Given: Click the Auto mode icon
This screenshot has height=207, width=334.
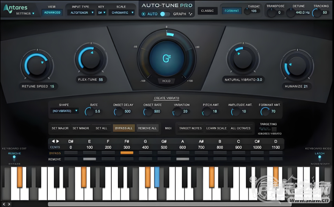Looking at the screenshot, I should point(143,14).
